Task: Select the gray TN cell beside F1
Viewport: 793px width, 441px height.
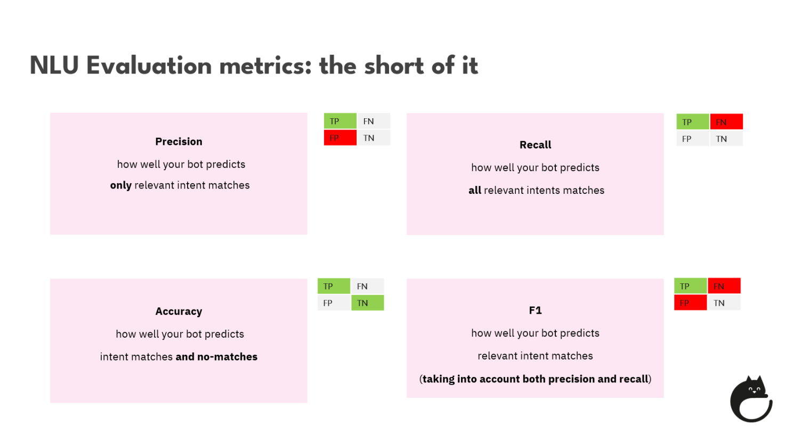Action: click(724, 303)
